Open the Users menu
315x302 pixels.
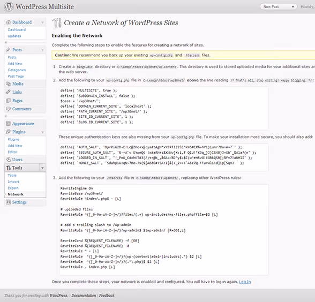(x=17, y=160)
